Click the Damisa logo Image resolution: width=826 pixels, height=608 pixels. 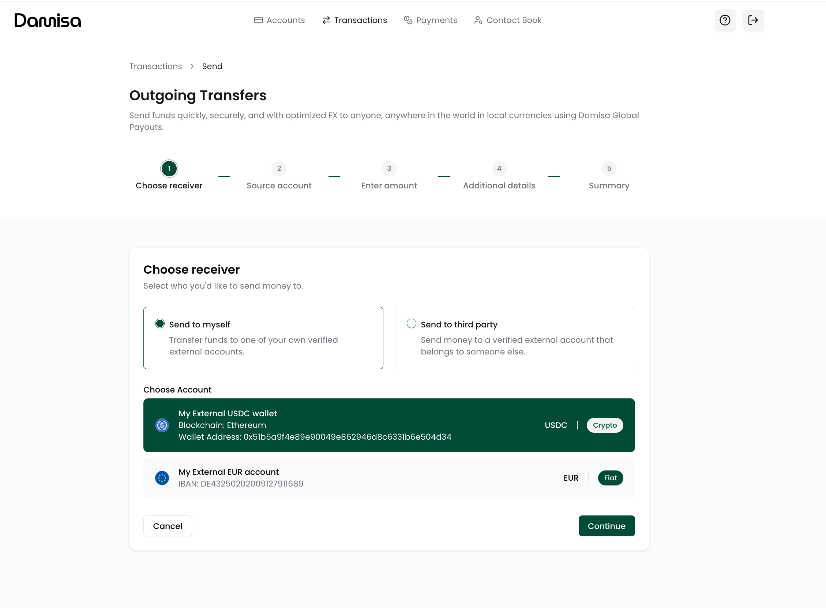point(48,20)
